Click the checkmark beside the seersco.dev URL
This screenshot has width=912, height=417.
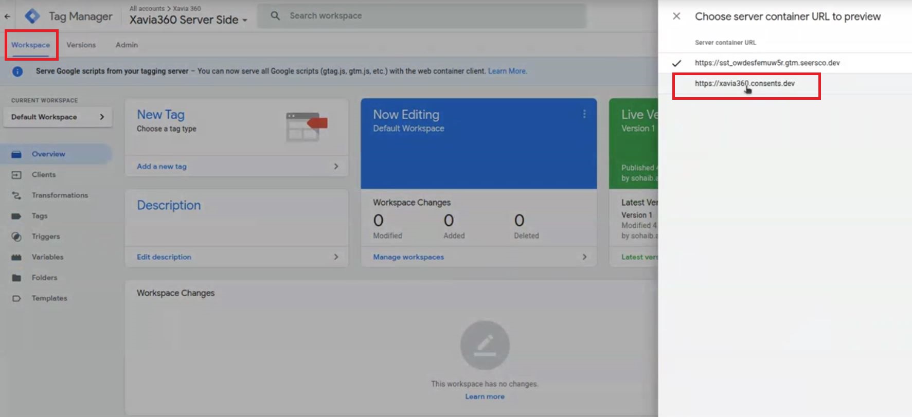pyautogui.click(x=676, y=63)
